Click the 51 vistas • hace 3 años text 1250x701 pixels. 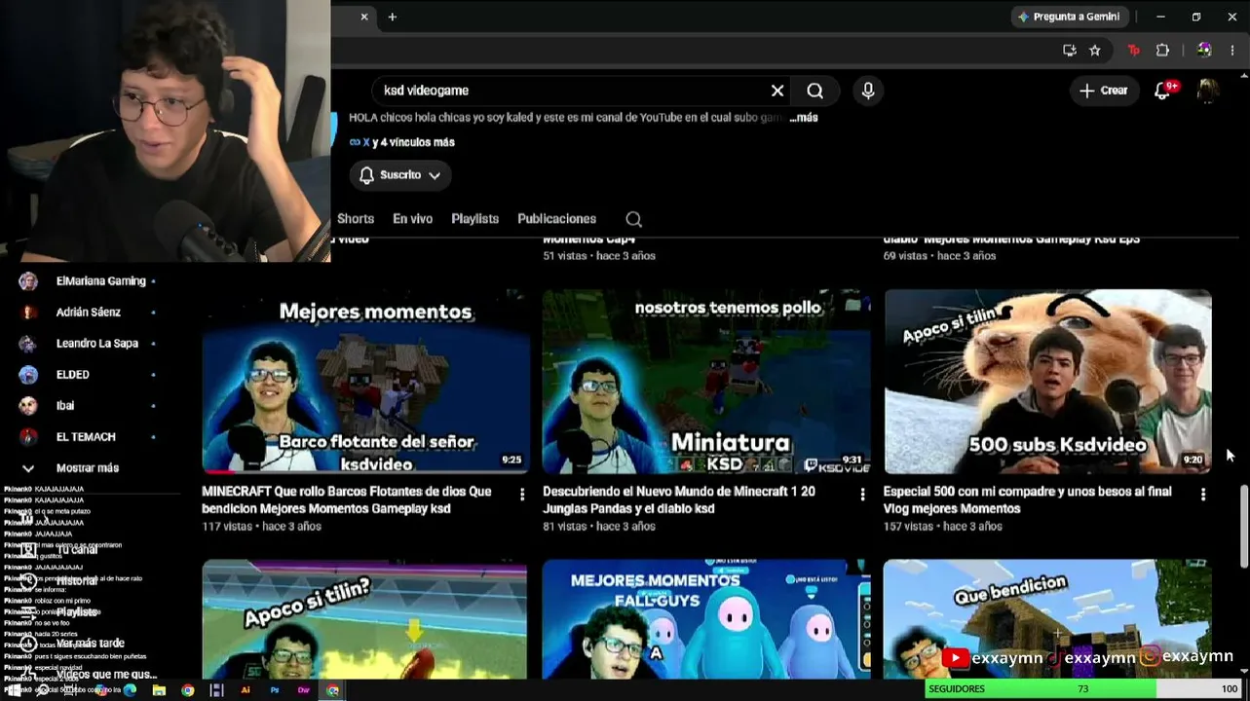[599, 256]
